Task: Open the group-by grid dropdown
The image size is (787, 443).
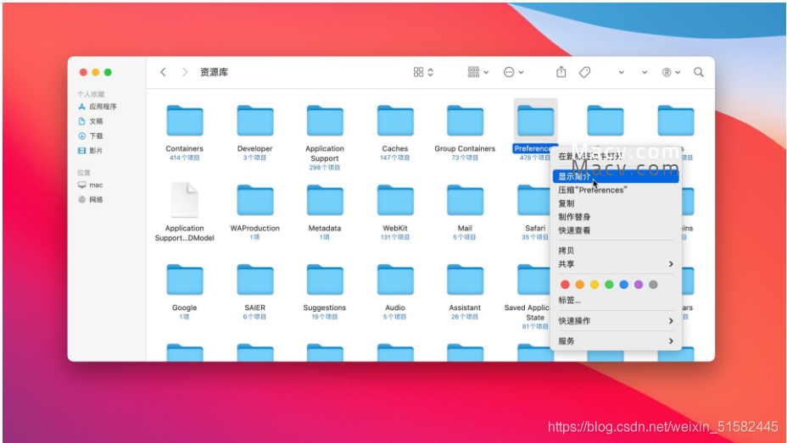Action: [477, 72]
